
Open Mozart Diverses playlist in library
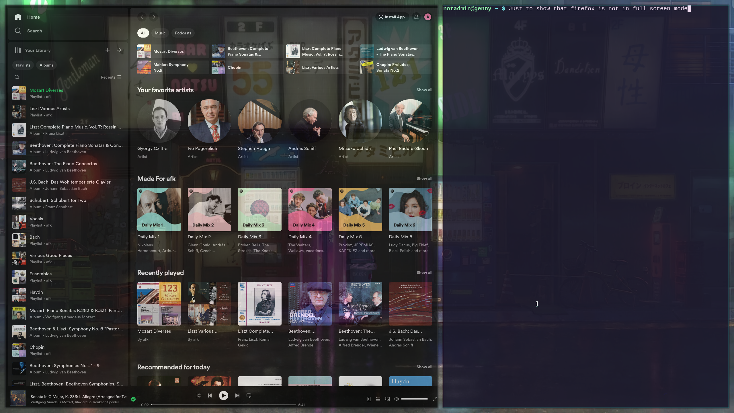68,93
